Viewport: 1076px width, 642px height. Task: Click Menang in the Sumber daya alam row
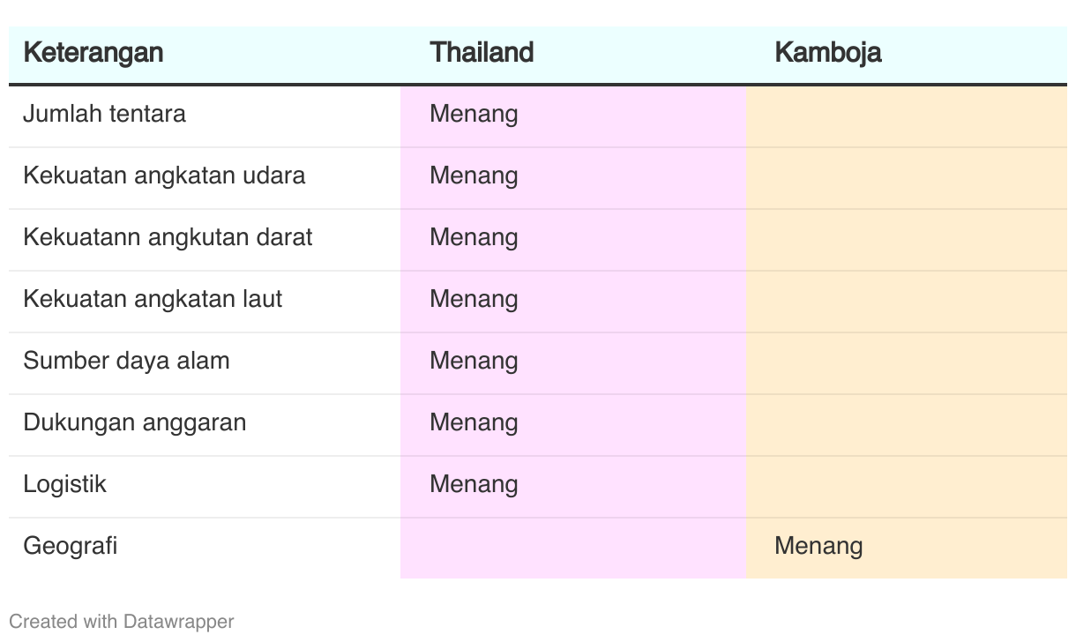click(474, 361)
